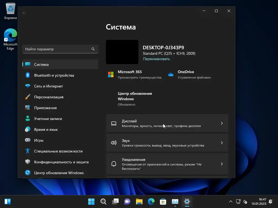This screenshot has height=208, width=278.
Task: Open the Игры section label
Action: click(39, 140)
